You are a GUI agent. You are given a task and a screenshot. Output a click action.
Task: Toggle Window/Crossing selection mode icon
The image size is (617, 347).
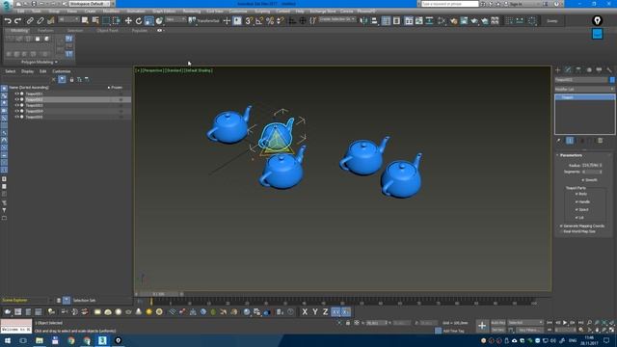coord(117,20)
